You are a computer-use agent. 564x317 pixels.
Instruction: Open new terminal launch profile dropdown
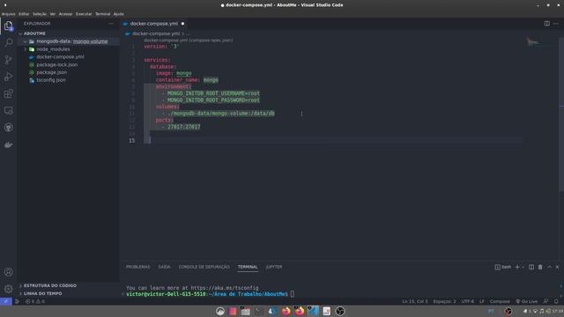[x=523, y=267]
